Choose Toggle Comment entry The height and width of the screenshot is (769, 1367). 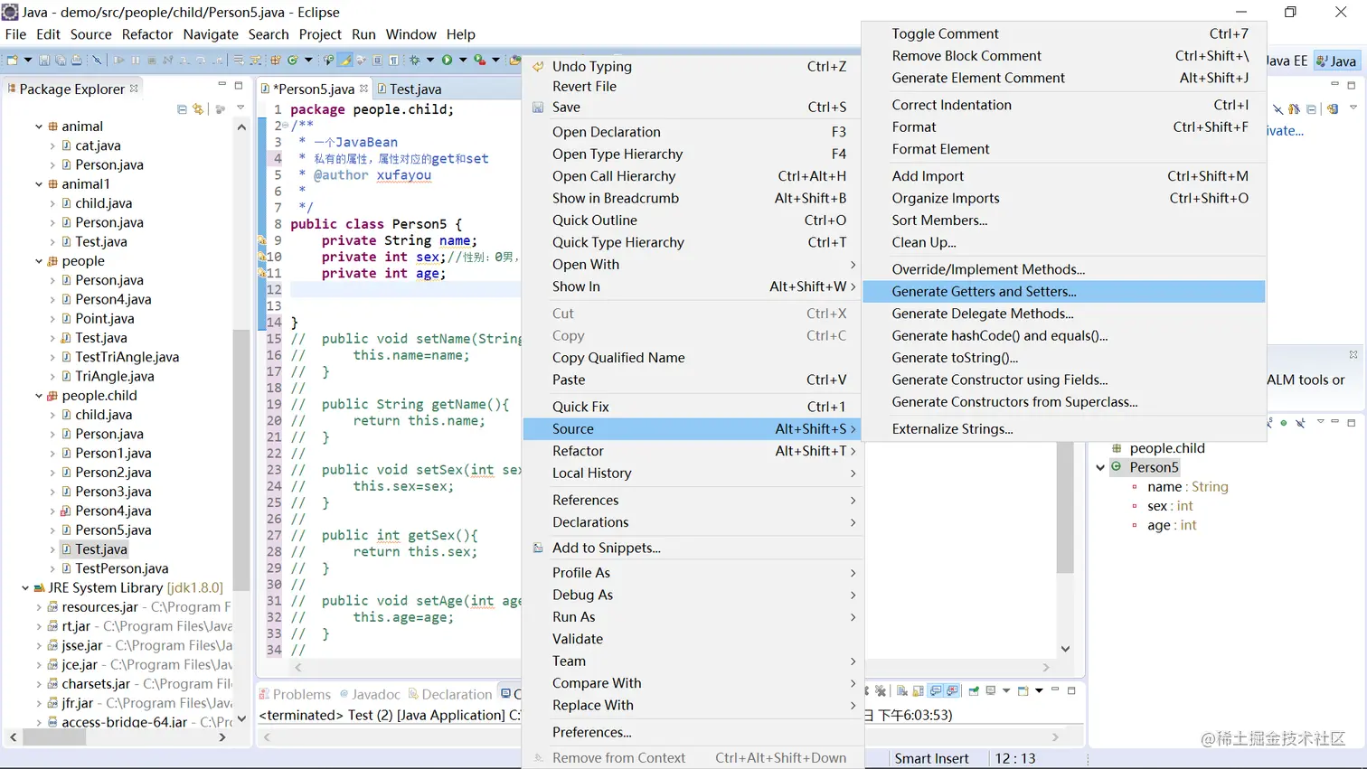(1064, 33)
